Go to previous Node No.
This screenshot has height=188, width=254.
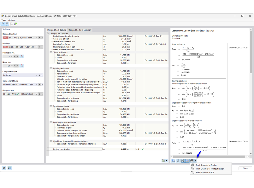tap(15, 66)
